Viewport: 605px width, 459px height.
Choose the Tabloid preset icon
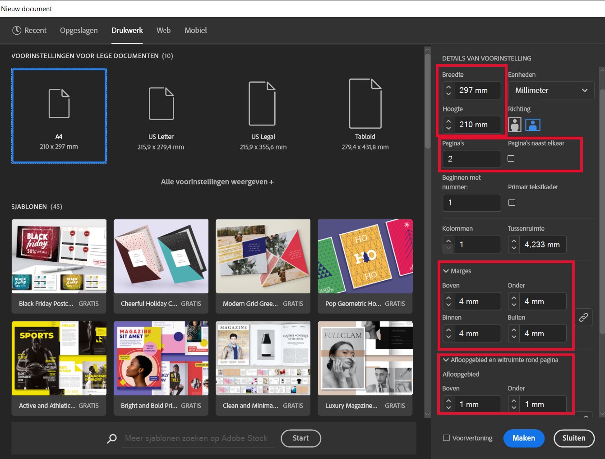(365, 104)
